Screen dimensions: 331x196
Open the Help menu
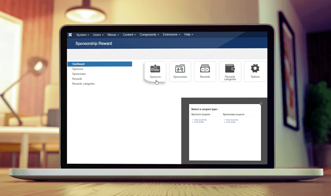pos(189,35)
